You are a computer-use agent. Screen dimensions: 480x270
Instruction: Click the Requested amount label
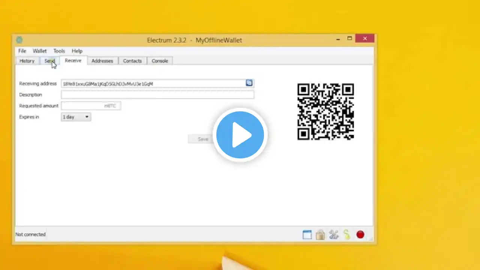pyautogui.click(x=39, y=106)
